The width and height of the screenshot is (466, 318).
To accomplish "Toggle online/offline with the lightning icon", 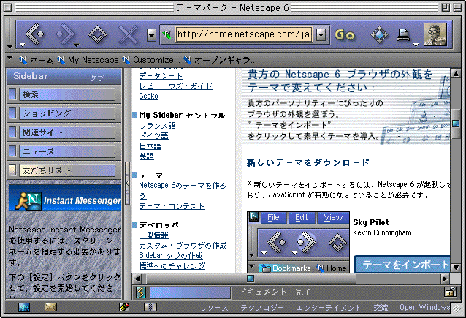I will (x=141, y=292).
